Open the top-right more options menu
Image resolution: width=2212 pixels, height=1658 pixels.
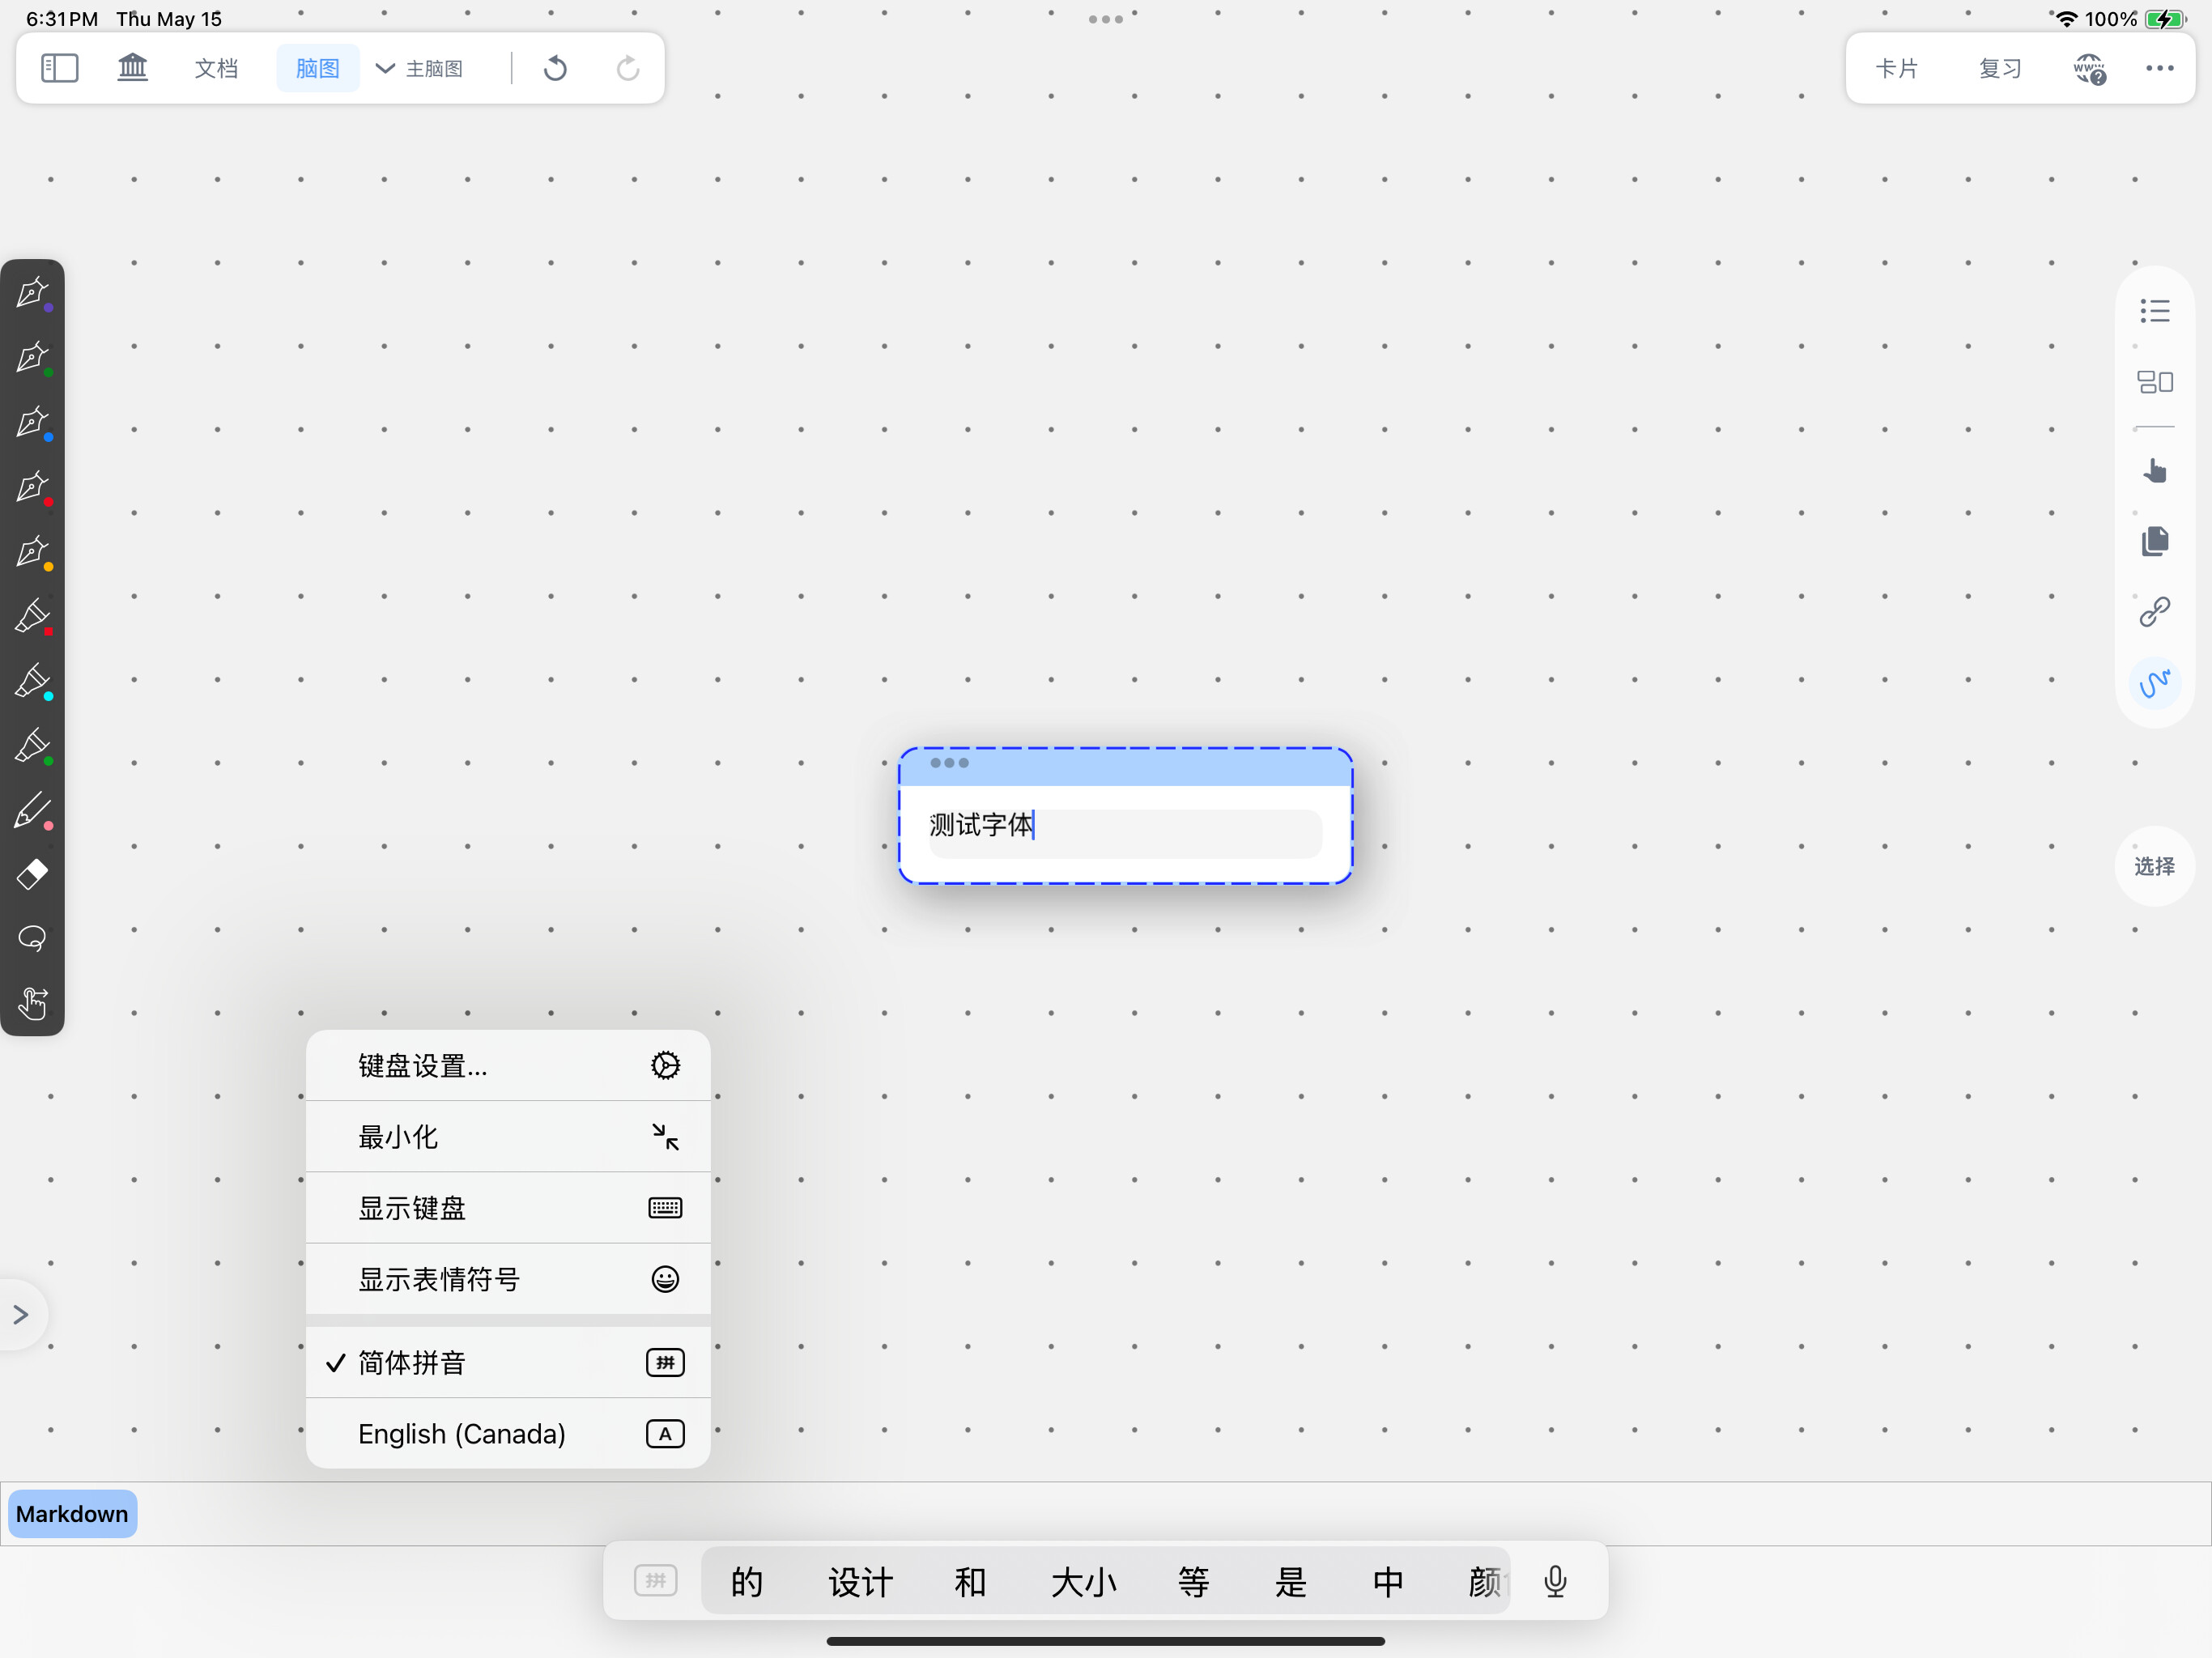(2160, 68)
